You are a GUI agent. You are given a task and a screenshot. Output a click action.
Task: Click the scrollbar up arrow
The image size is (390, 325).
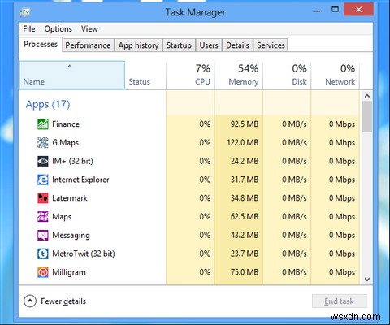pyautogui.click(x=367, y=96)
